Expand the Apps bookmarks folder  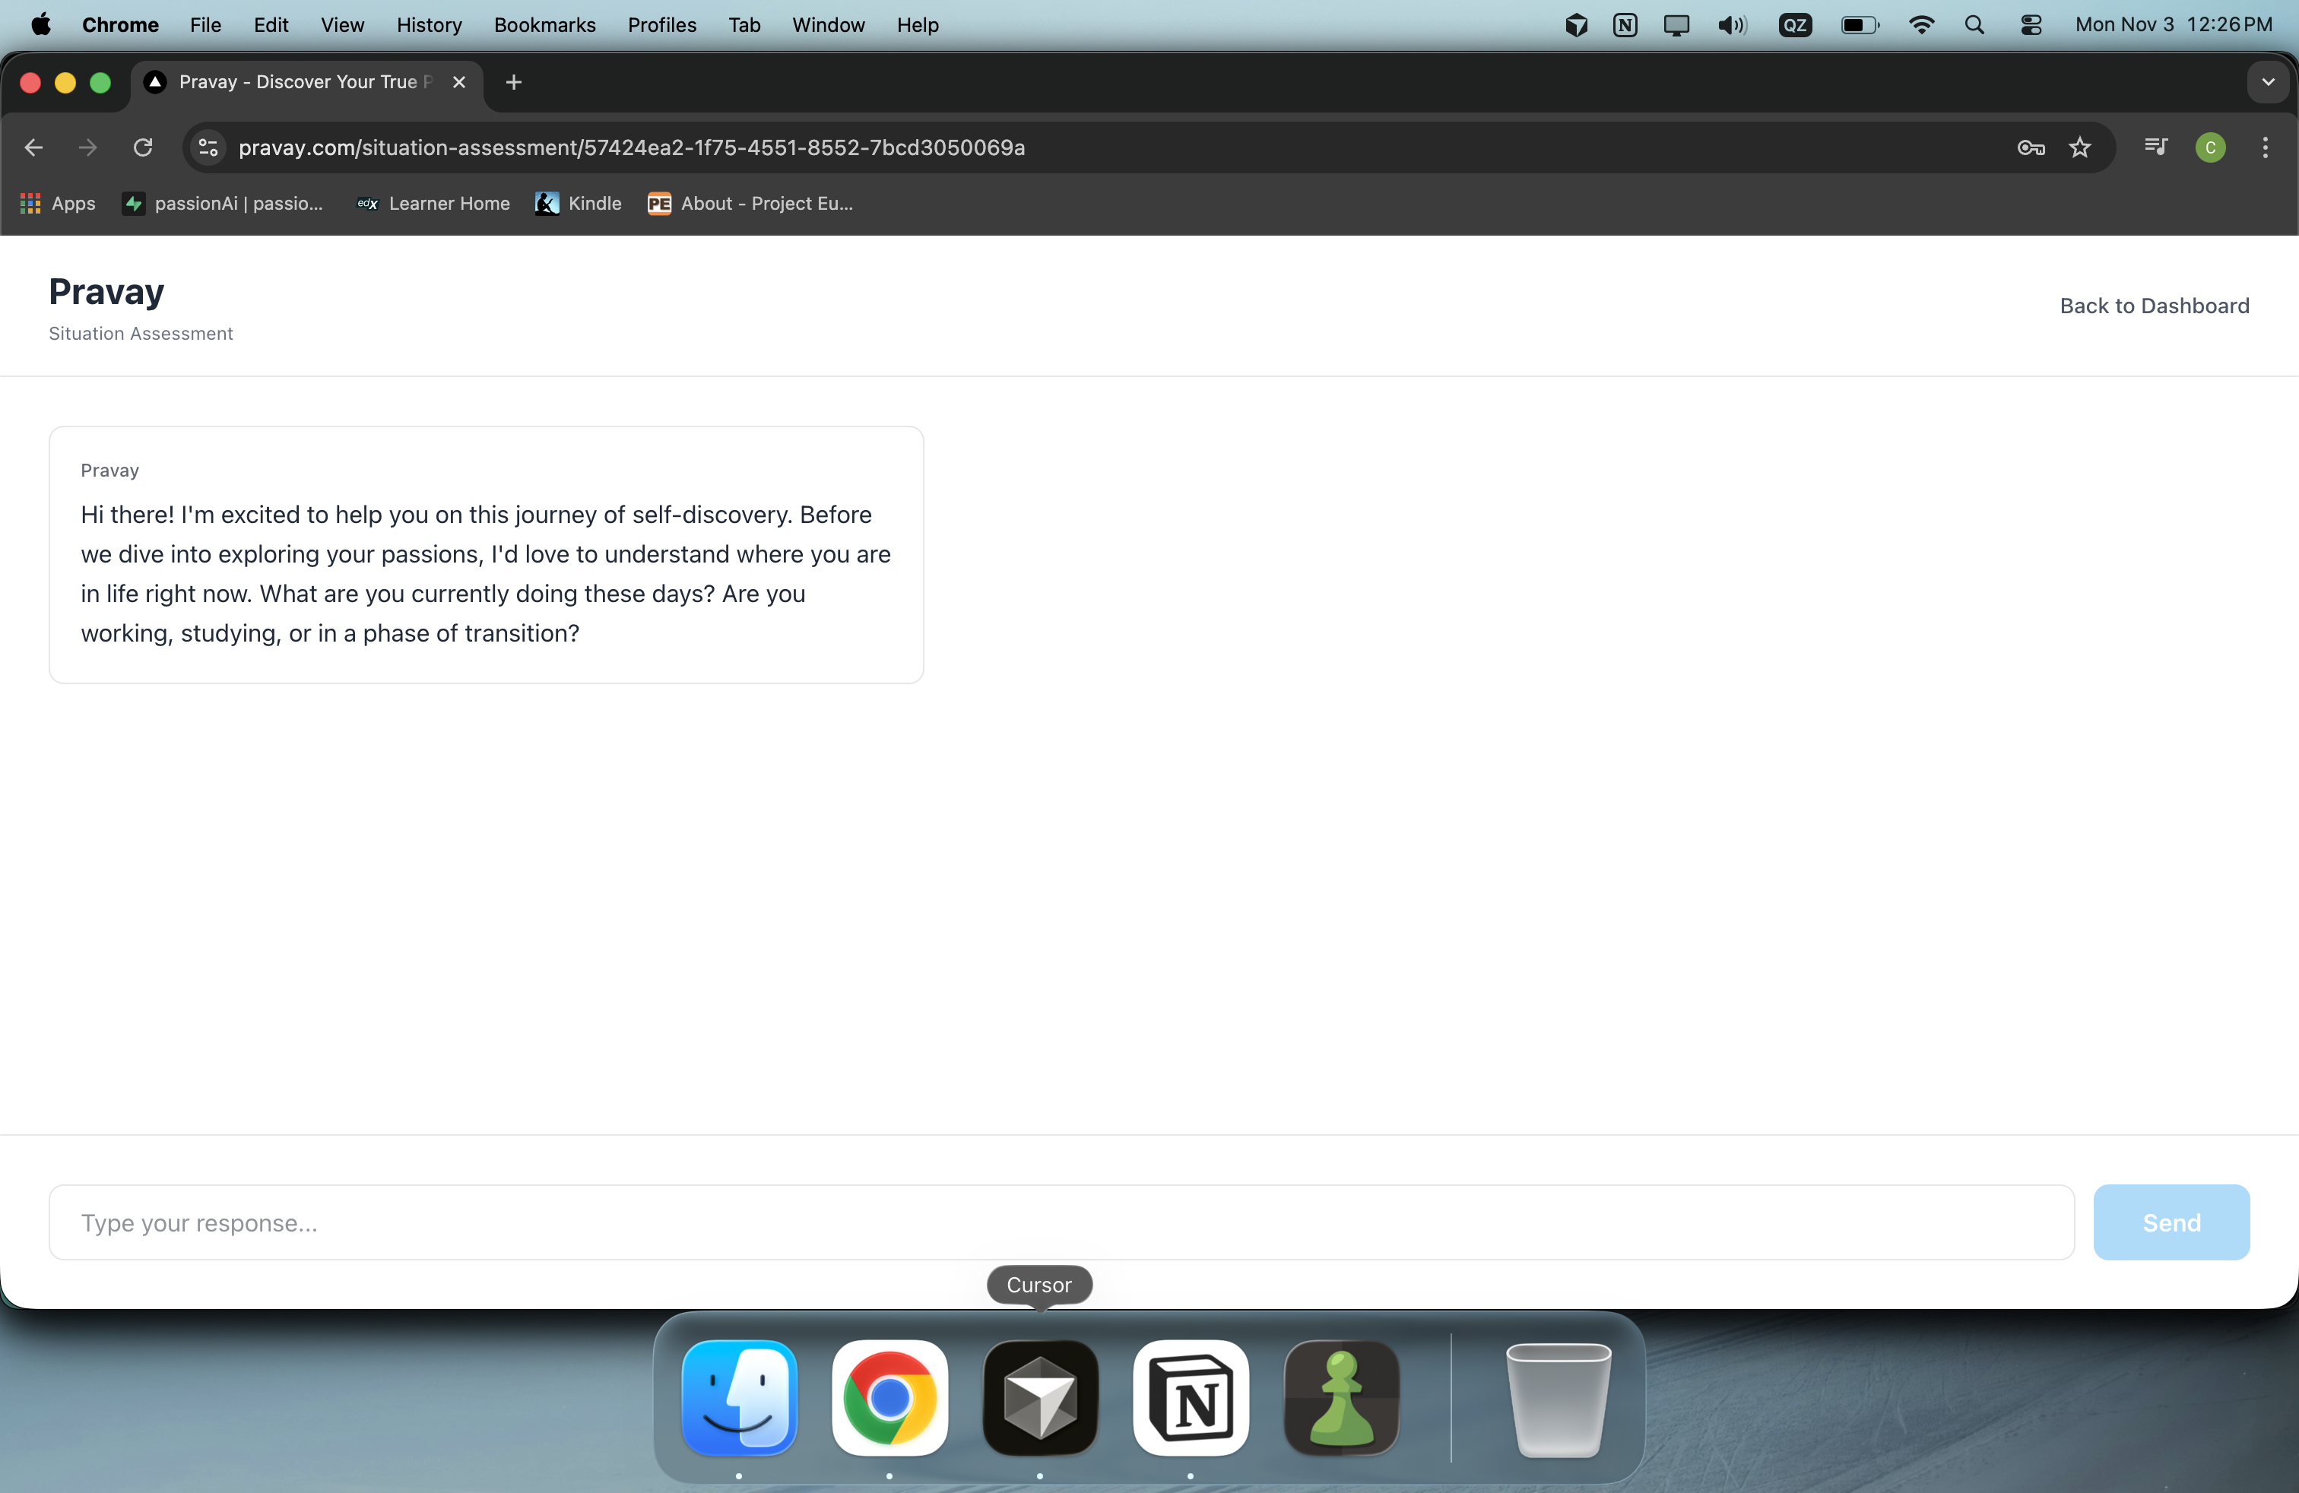click(x=56, y=204)
